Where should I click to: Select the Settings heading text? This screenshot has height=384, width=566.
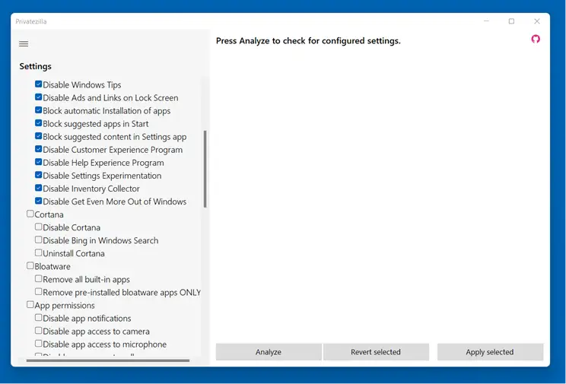(35, 66)
